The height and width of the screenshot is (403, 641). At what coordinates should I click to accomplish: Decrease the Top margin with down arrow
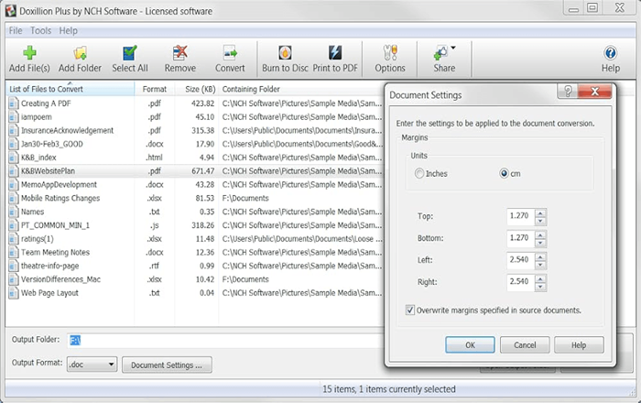(x=540, y=221)
